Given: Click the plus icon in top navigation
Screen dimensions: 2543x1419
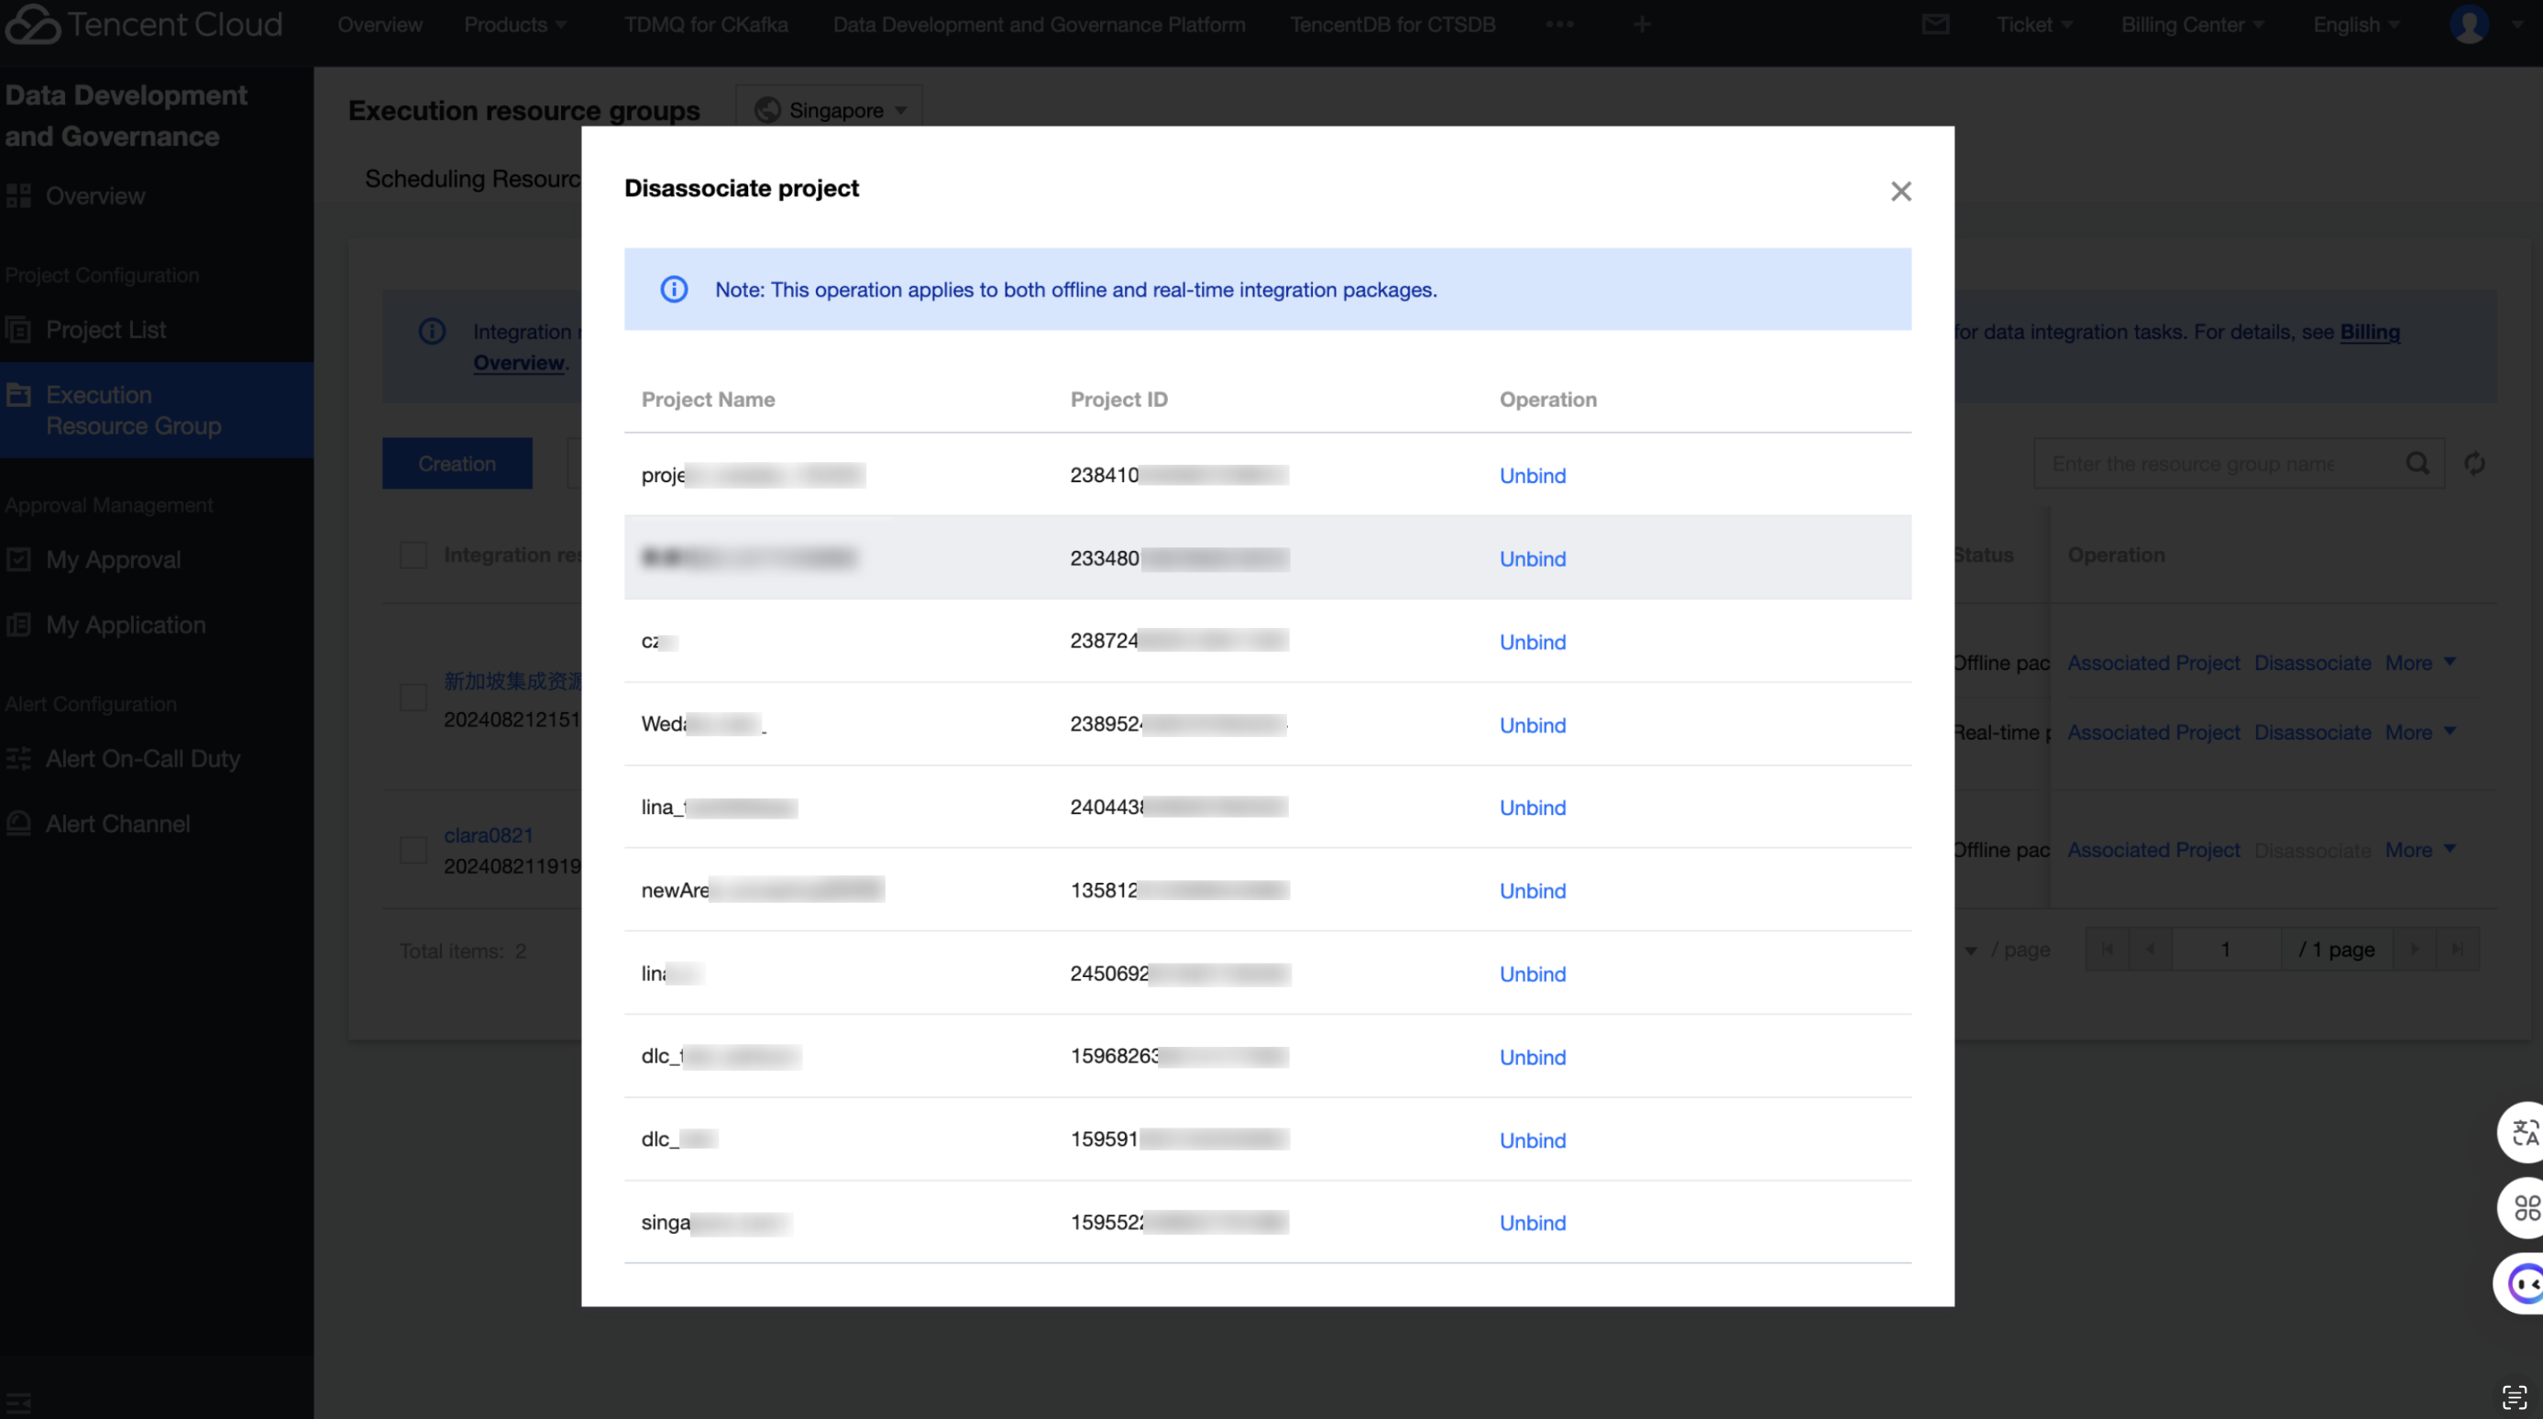Looking at the screenshot, I should point(1642,24).
